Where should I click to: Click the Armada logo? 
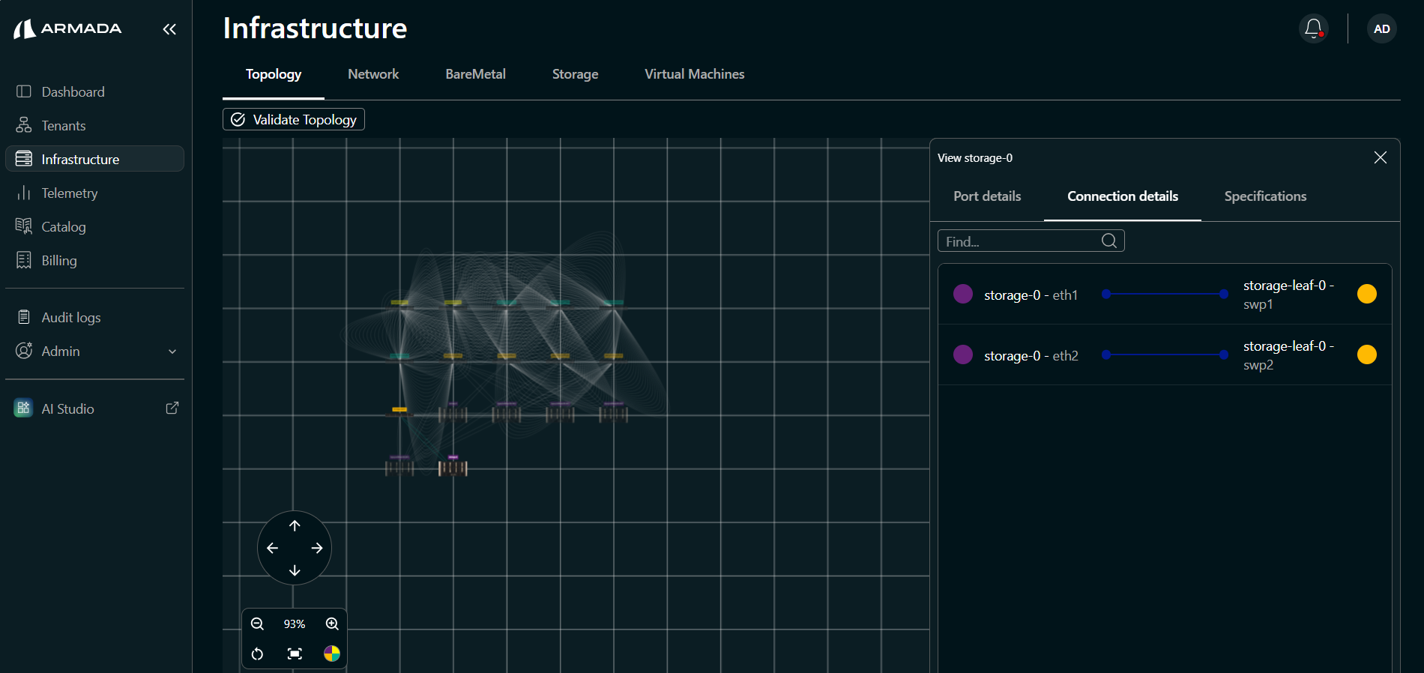tap(67, 29)
